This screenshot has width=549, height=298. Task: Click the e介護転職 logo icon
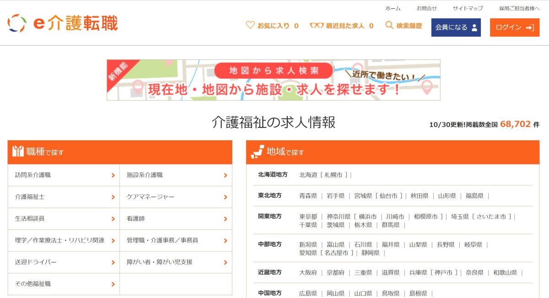pos(17,23)
